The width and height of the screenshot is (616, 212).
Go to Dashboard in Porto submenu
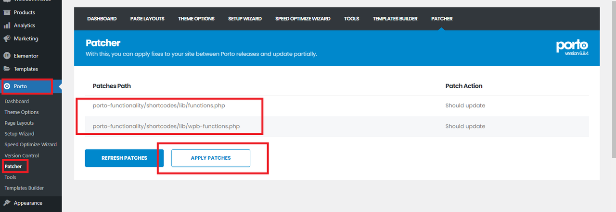(x=16, y=101)
